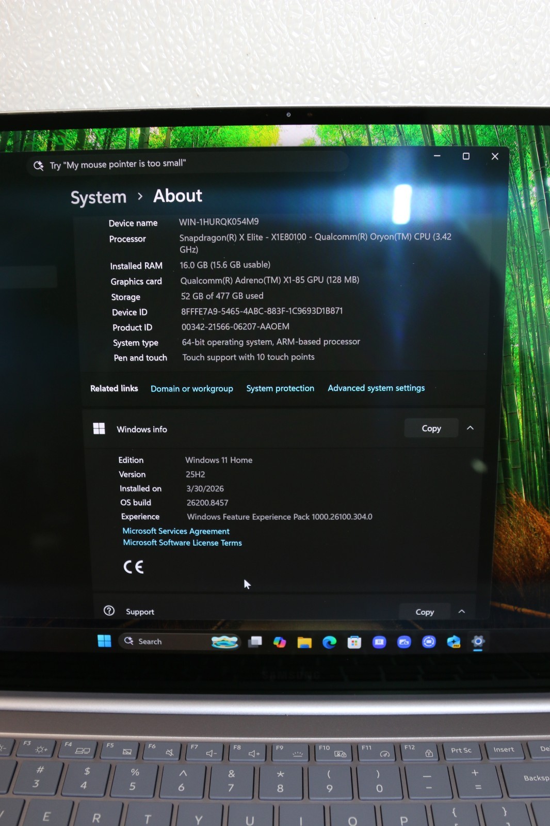The height and width of the screenshot is (826, 550).
Task: Select device name WIN-1HURQK054M9 text
Action: pos(219,221)
